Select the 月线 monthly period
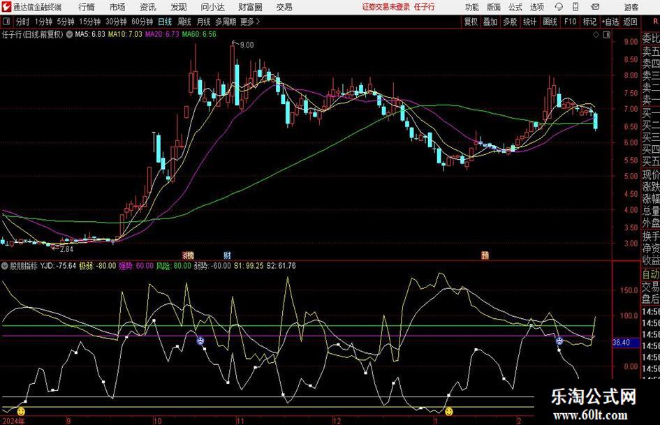 pos(203,22)
